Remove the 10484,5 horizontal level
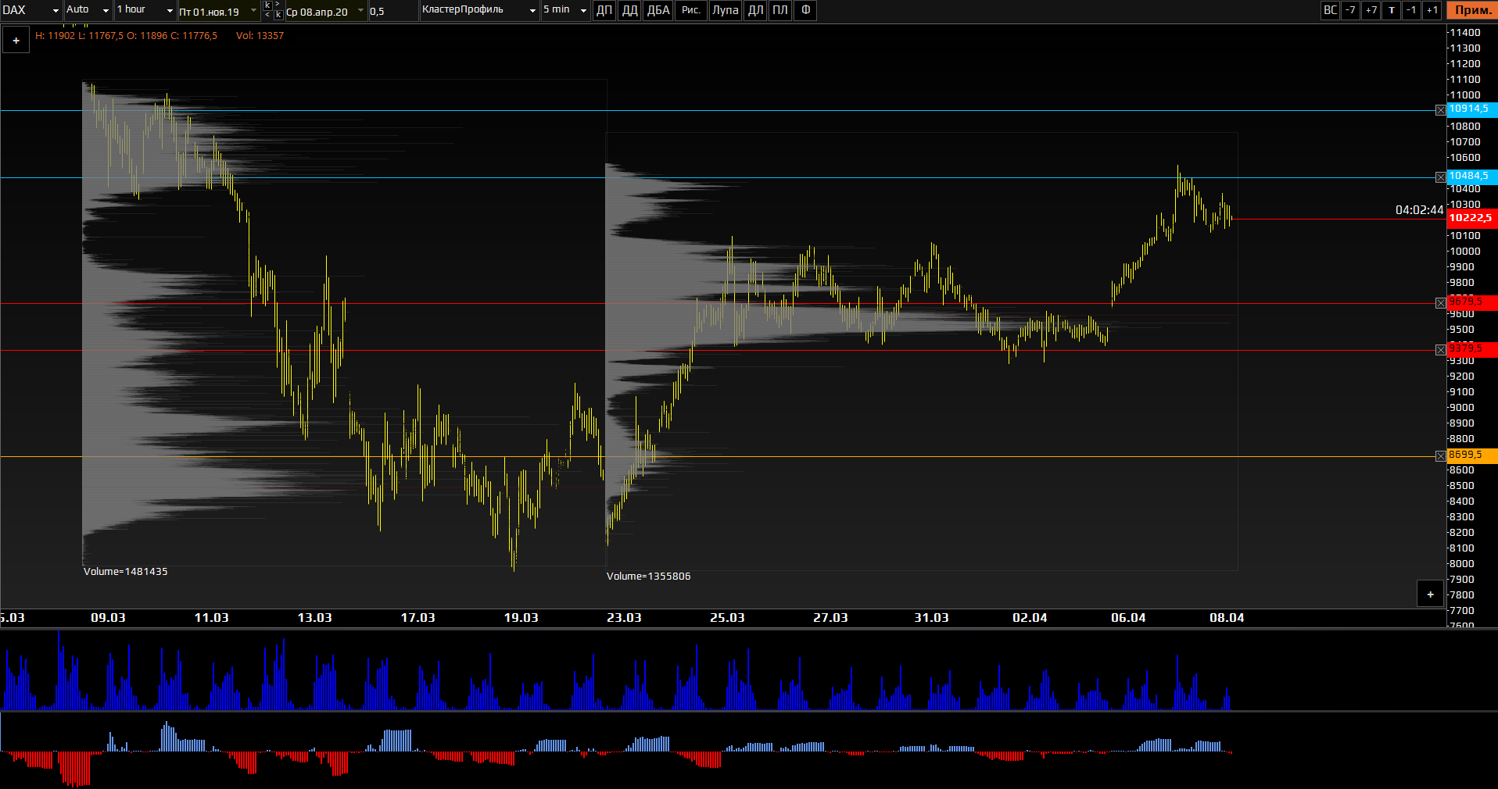 tap(1440, 178)
